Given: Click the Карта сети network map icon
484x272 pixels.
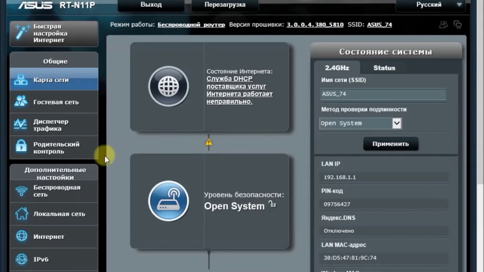Looking at the screenshot, I should click(21, 80).
